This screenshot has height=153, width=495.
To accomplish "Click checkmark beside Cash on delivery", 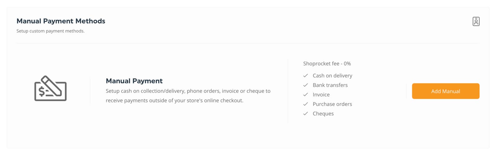I will click(306, 75).
